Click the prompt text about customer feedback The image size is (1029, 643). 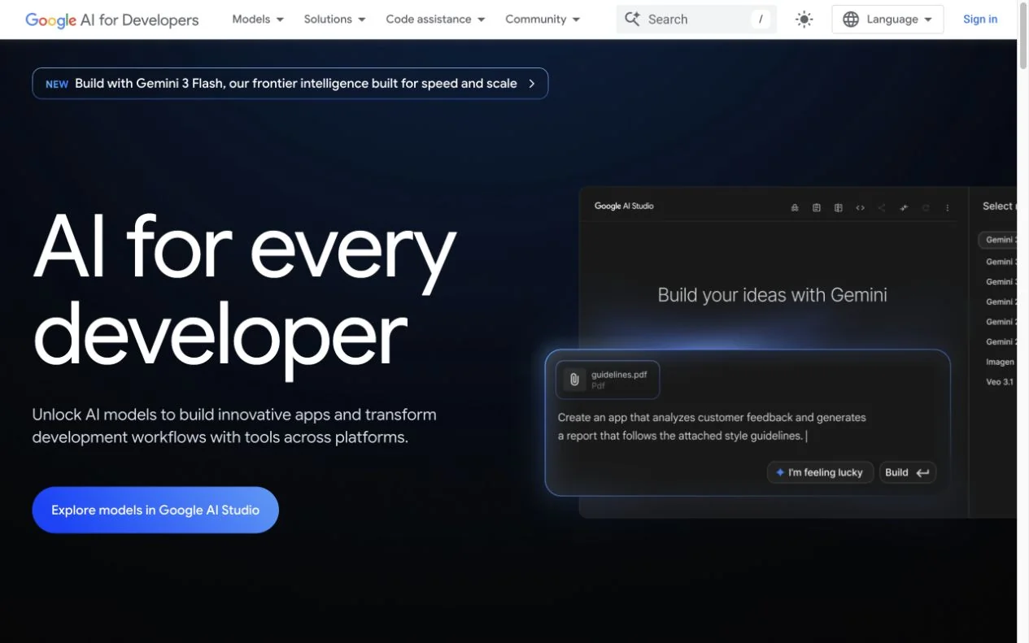(712, 427)
